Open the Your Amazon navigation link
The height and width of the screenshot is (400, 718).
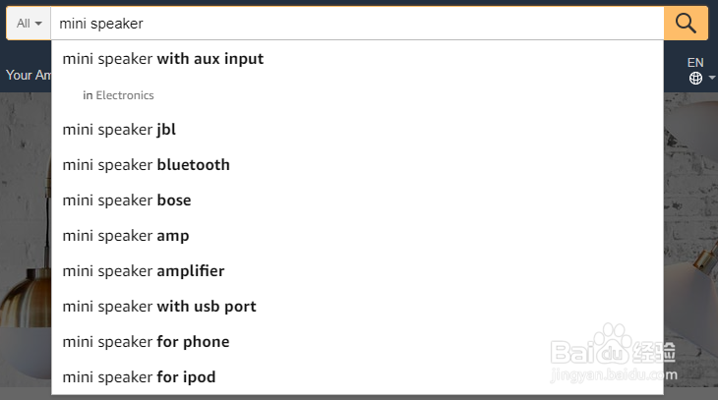pyautogui.click(x=26, y=75)
